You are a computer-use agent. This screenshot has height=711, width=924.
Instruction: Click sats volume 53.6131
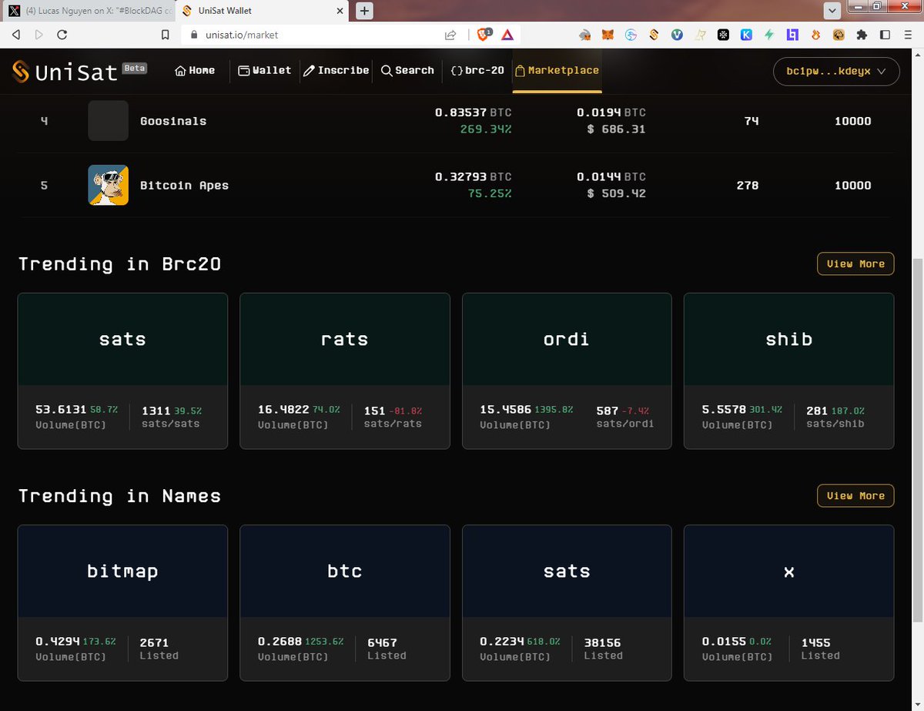coord(61,410)
